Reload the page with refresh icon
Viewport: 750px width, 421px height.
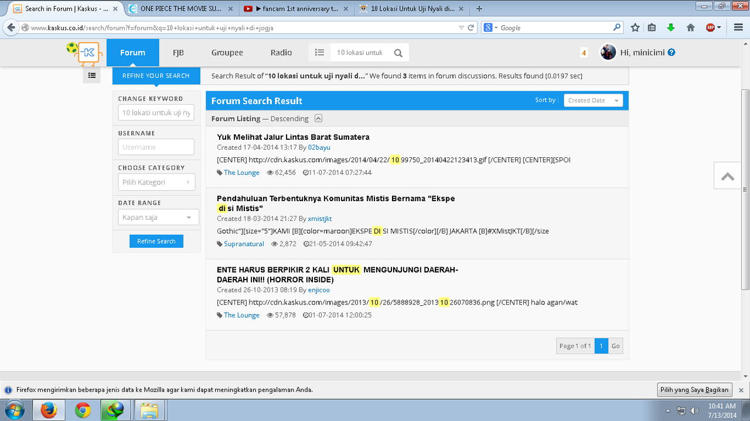471,27
